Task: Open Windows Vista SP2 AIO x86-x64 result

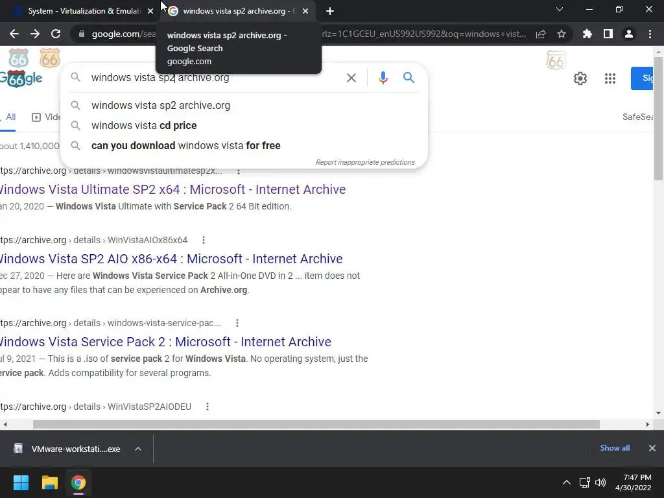Action: pyautogui.click(x=171, y=259)
